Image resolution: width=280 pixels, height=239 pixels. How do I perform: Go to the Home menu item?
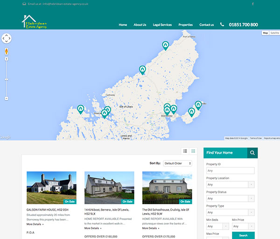pyautogui.click(x=123, y=25)
